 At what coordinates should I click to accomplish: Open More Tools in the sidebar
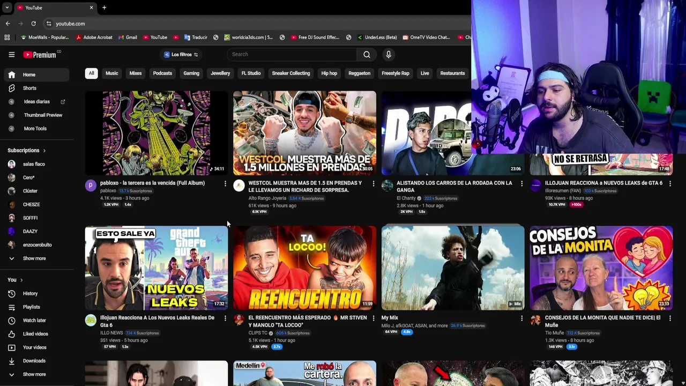(x=35, y=128)
